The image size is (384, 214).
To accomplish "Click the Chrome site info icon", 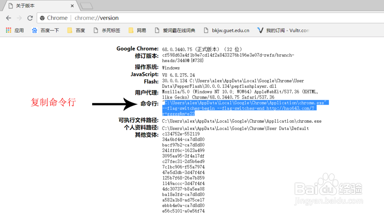I will coord(42,18).
